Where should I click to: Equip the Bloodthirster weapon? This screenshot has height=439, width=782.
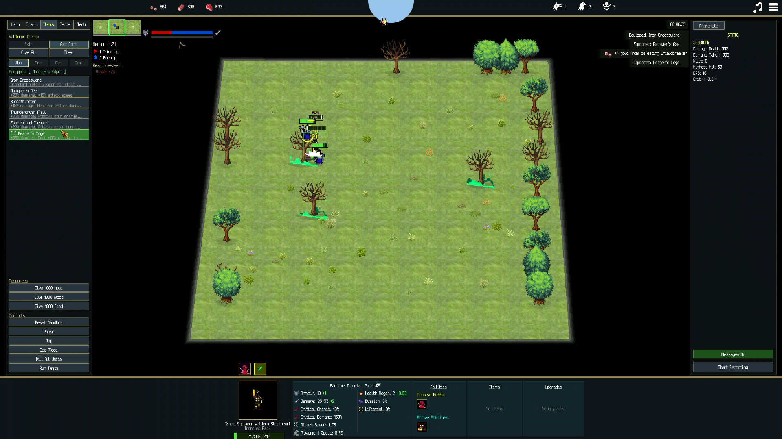pyautogui.click(x=48, y=103)
